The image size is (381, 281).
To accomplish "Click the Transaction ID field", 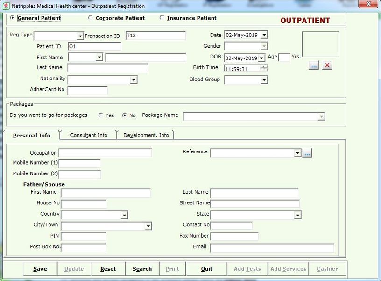I will [x=156, y=36].
